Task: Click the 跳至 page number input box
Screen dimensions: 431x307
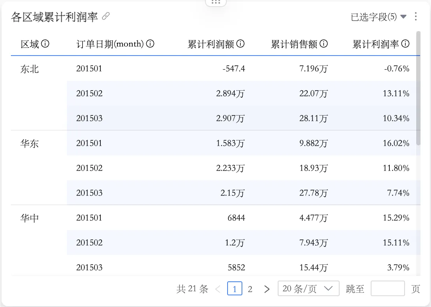Action: coord(387,289)
